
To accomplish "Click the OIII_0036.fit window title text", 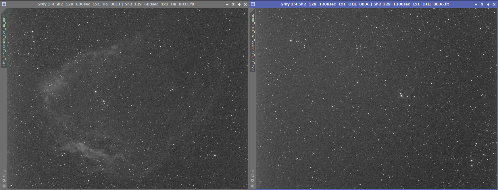I will coord(365,4).
